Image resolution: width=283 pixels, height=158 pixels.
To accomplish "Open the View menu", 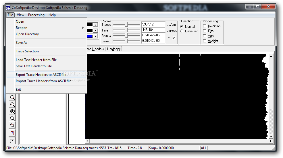I will click(20, 15).
